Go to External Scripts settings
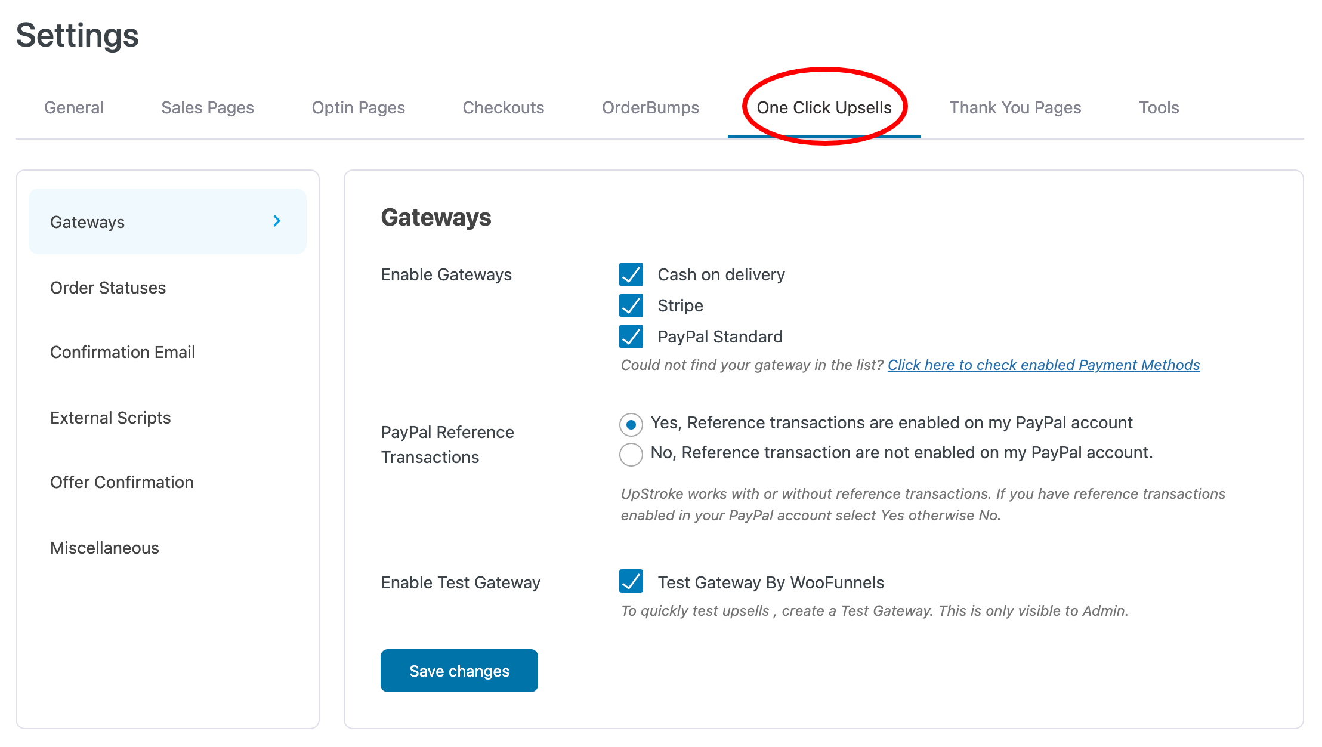The height and width of the screenshot is (747, 1322). pyautogui.click(x=110, y=417)
